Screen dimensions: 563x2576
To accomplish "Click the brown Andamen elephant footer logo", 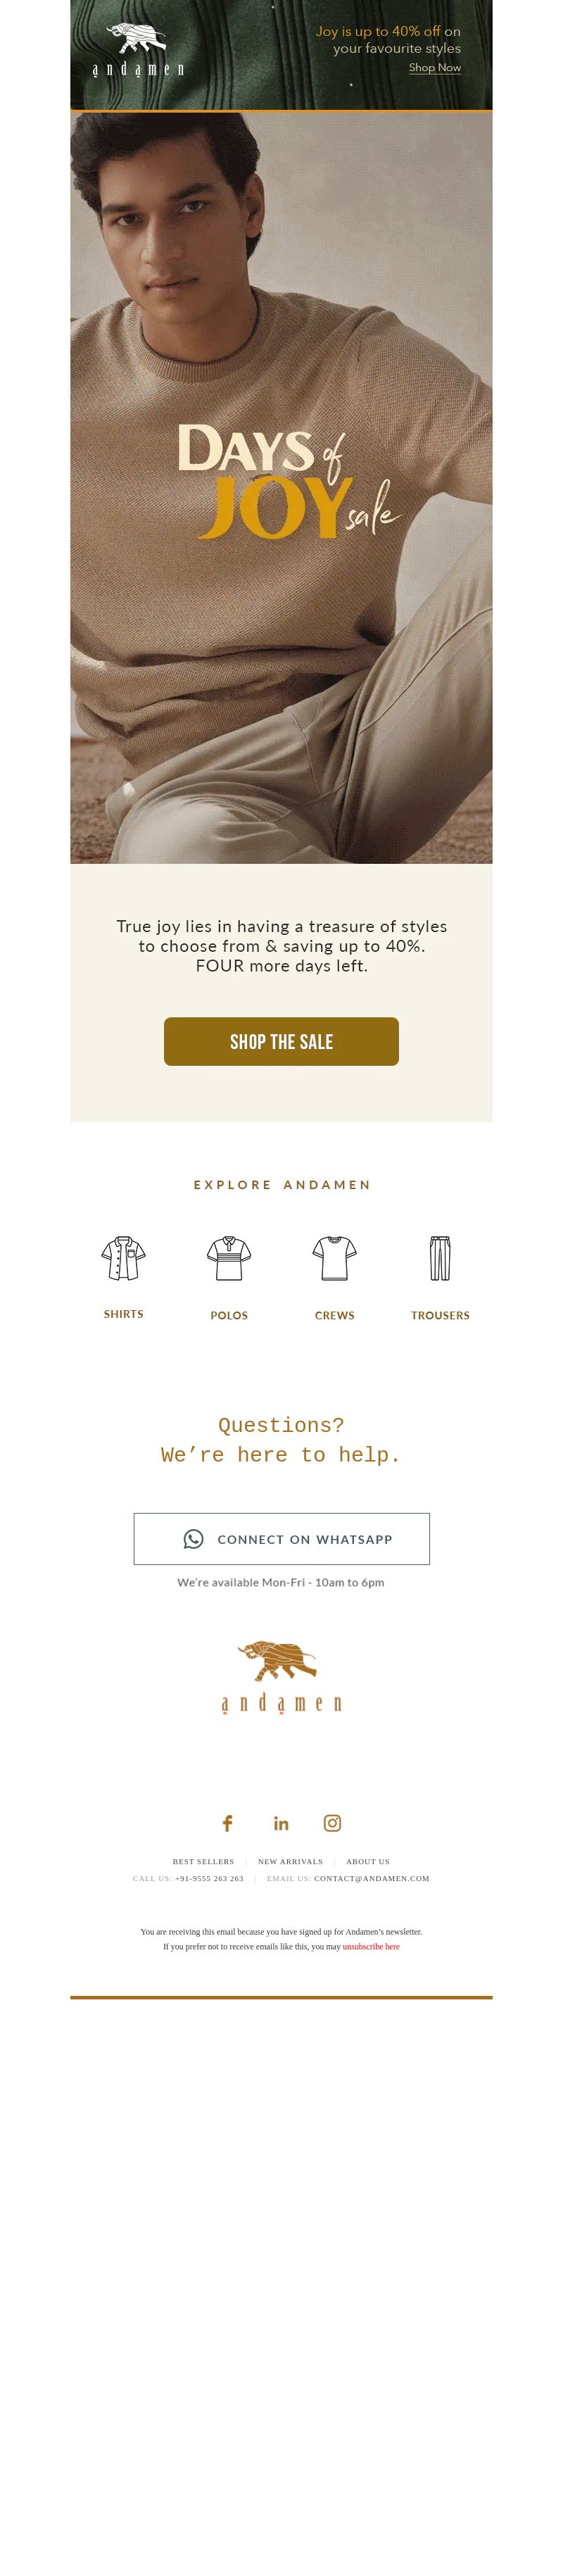I will [281, 1676].
